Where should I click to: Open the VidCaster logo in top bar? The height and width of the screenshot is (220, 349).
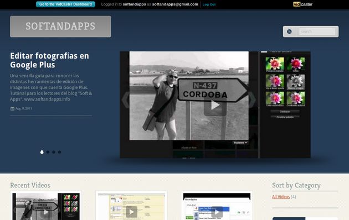tap(302, 4)
